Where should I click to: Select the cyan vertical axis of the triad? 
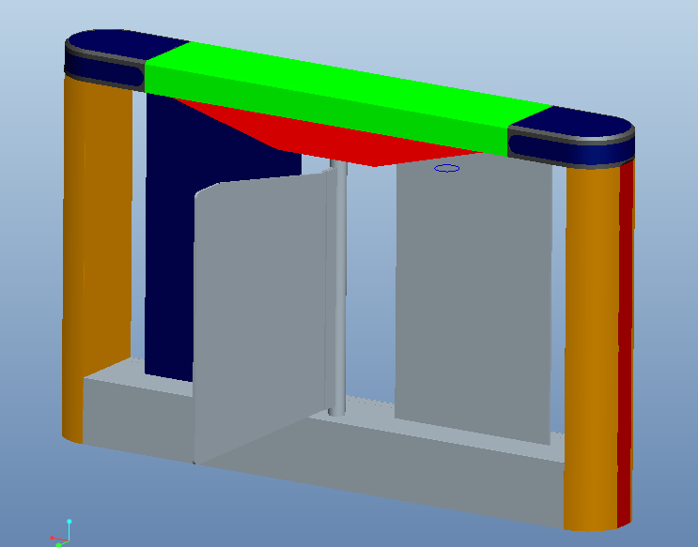click(69, 530)
